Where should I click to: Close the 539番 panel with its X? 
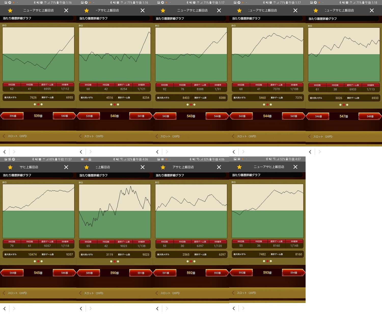(66, 10)
